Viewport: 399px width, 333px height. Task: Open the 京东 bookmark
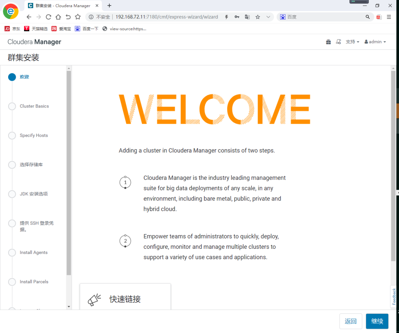coord(12,29)
